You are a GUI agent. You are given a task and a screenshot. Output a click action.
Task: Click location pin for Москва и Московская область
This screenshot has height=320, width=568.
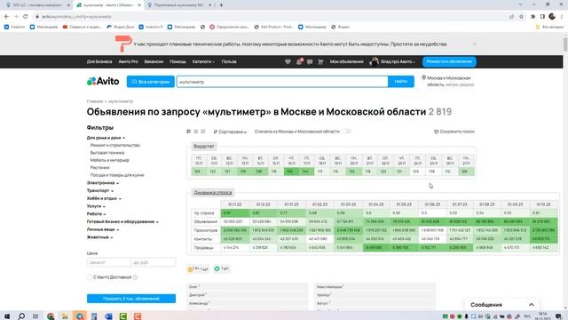[x=424, y=77]
